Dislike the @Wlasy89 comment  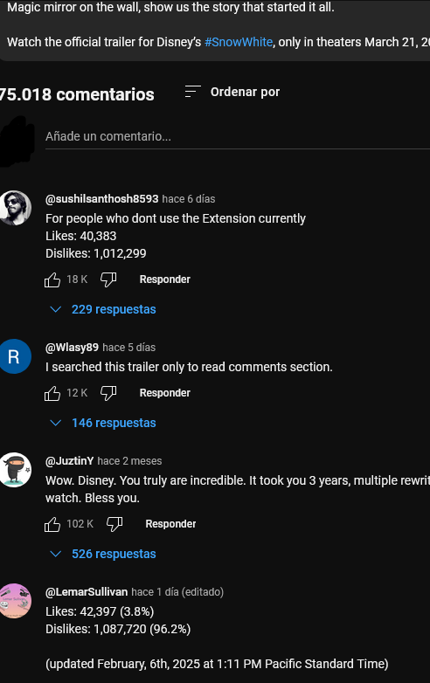[x=108, y=393]
